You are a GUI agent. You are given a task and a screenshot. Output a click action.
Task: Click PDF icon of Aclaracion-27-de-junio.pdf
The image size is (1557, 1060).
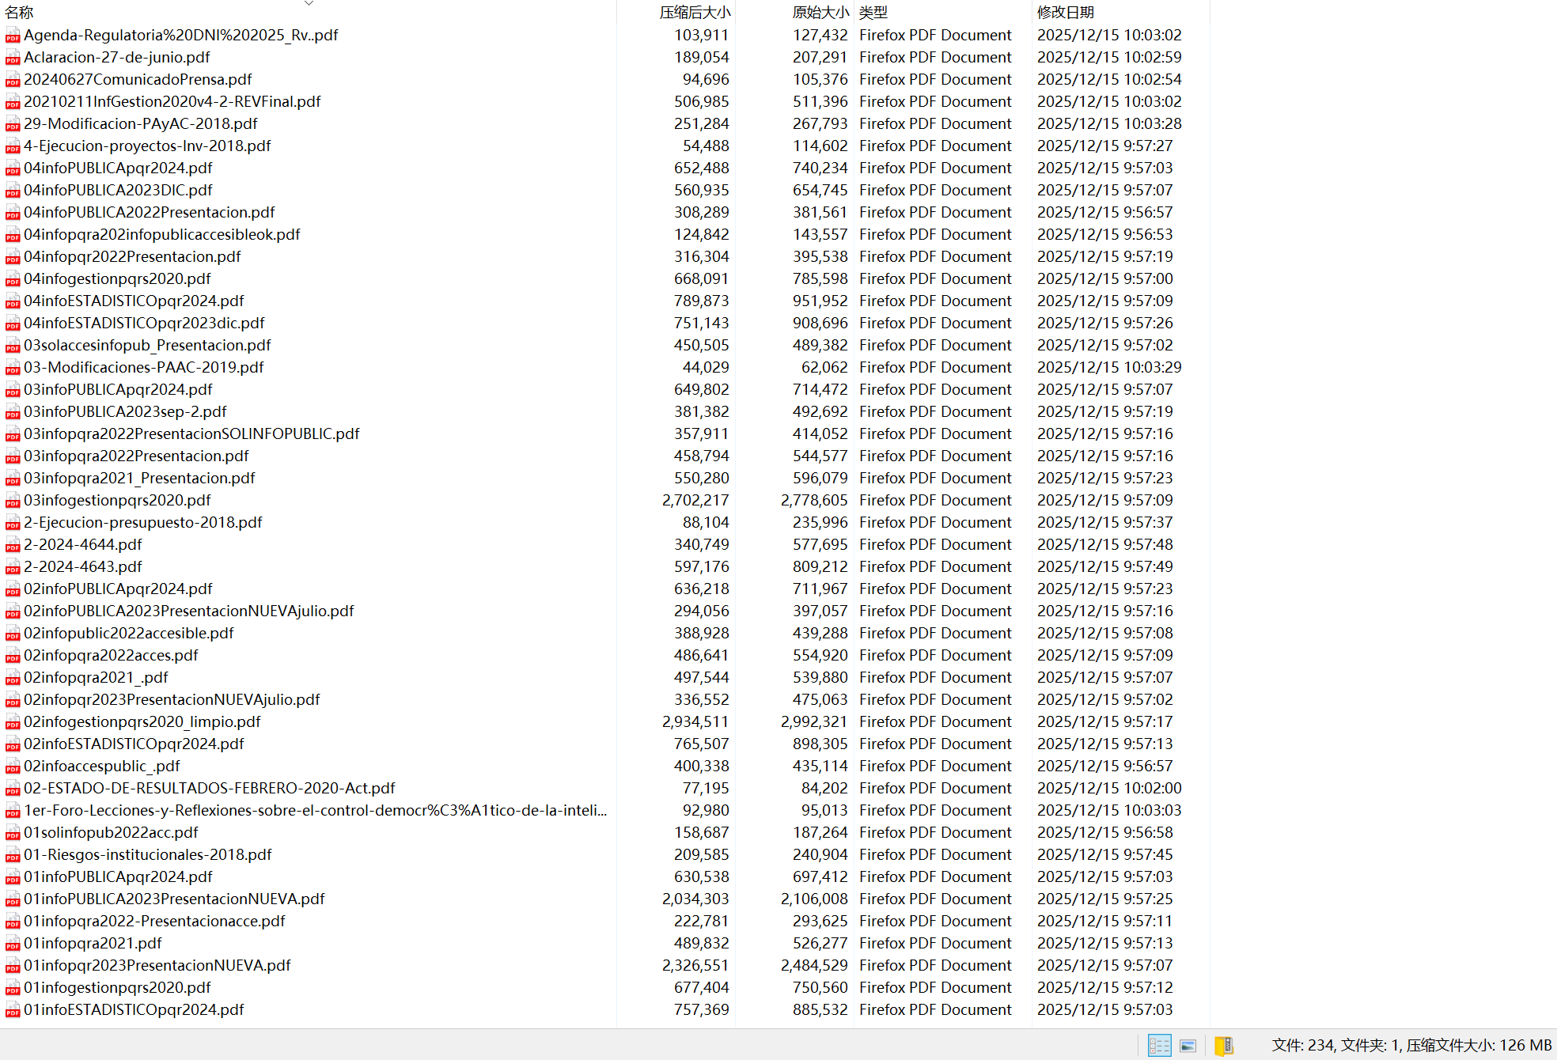click(13, 58)
